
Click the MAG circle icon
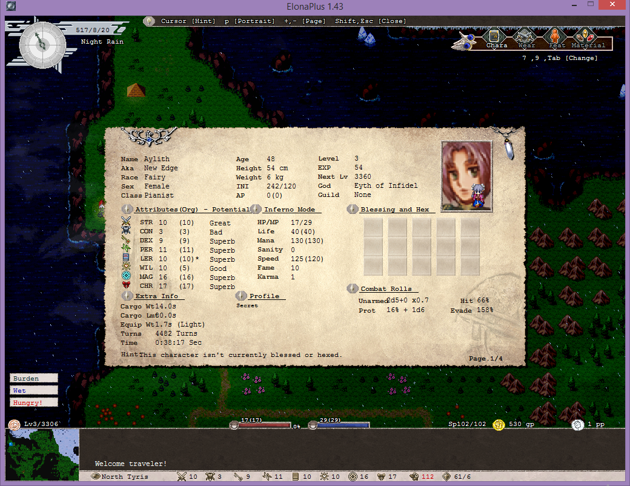coord(126,276)
